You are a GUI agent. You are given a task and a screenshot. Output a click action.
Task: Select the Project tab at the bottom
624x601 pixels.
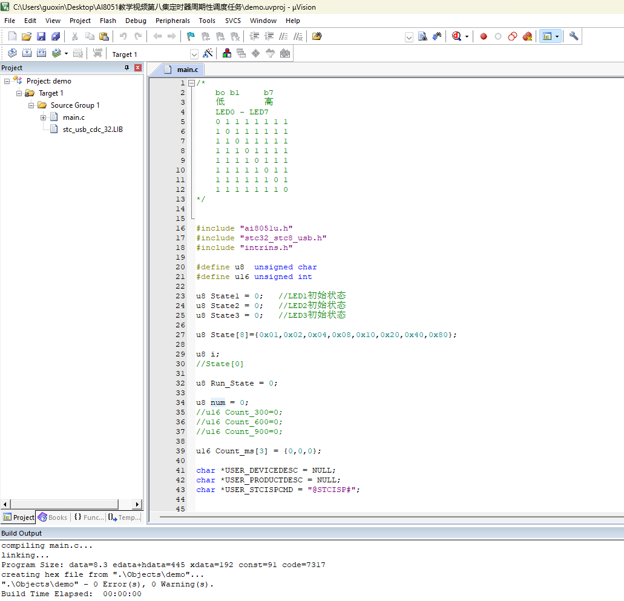[19, 517]
